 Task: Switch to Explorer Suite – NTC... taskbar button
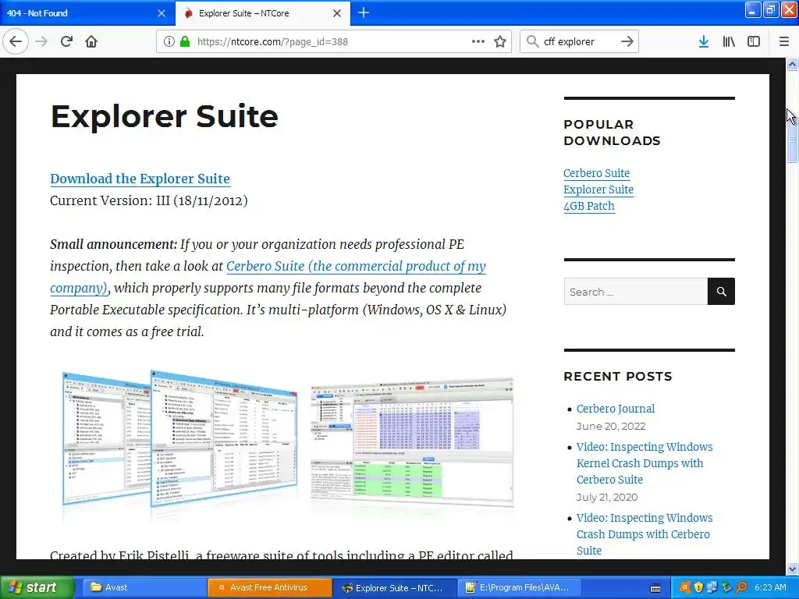point(394,587)
